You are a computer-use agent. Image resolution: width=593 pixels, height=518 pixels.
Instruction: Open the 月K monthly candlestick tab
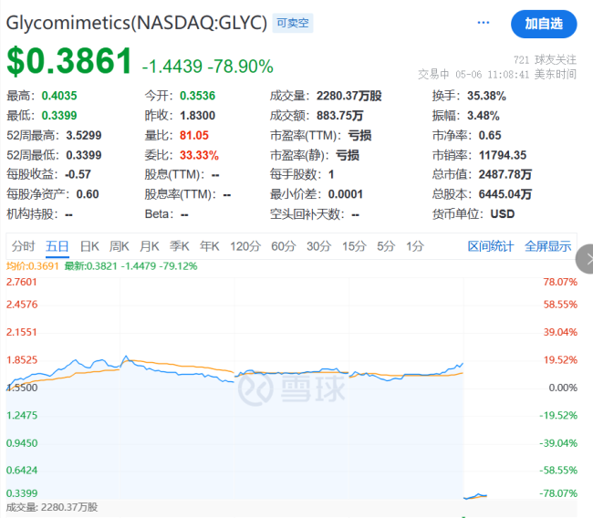pyautogui.click(x=149, y=246)
